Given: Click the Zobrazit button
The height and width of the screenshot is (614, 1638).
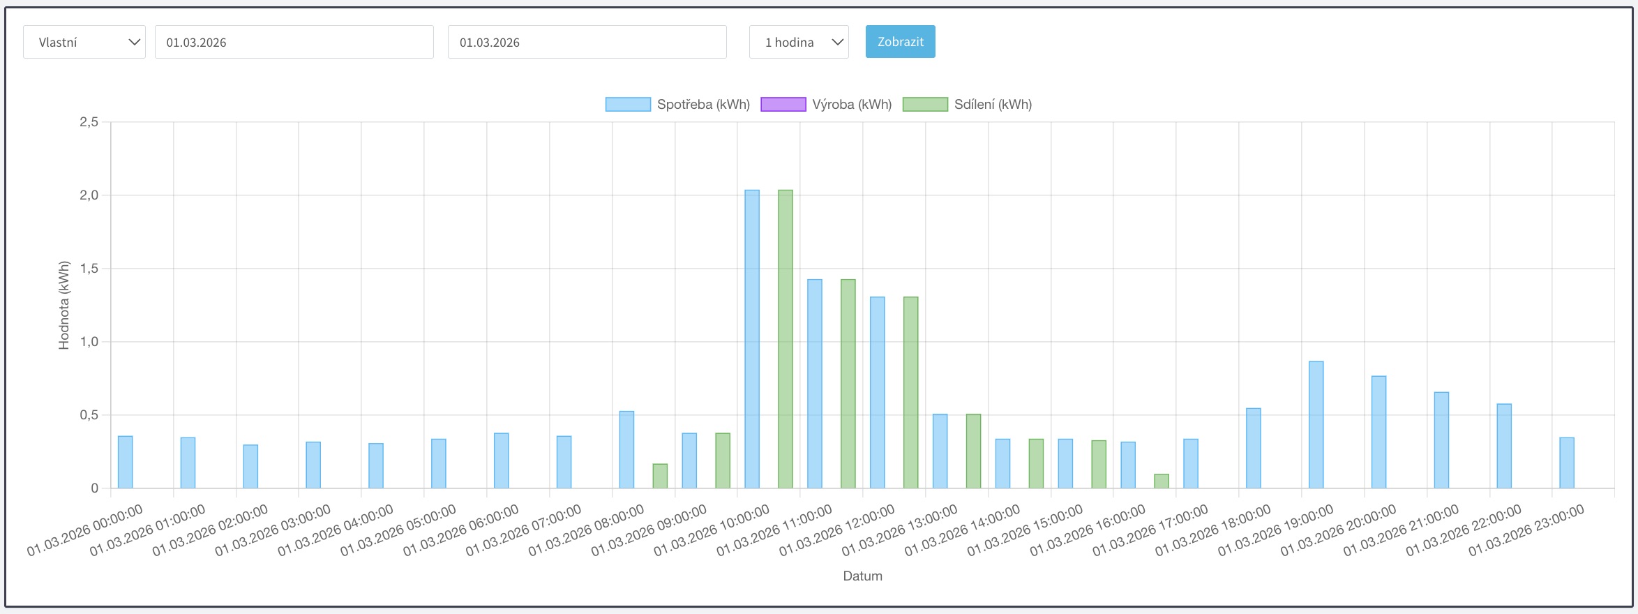Looking at the screenshot, I should pos(900,42).
